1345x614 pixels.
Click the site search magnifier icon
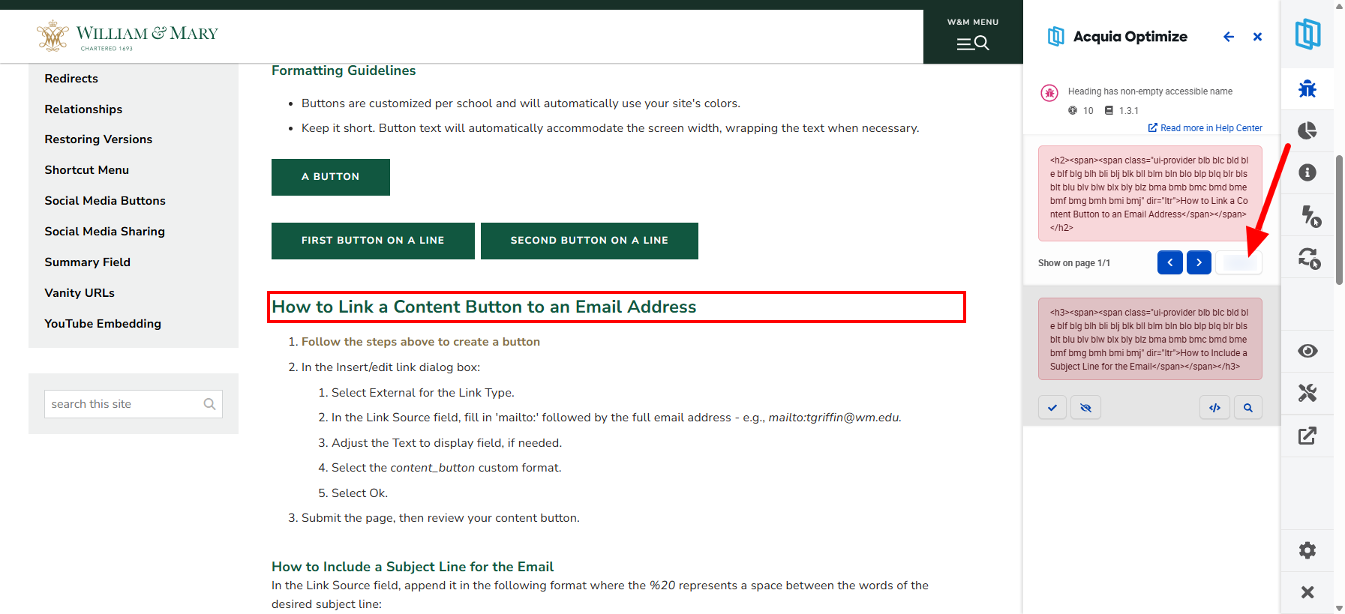210,404
